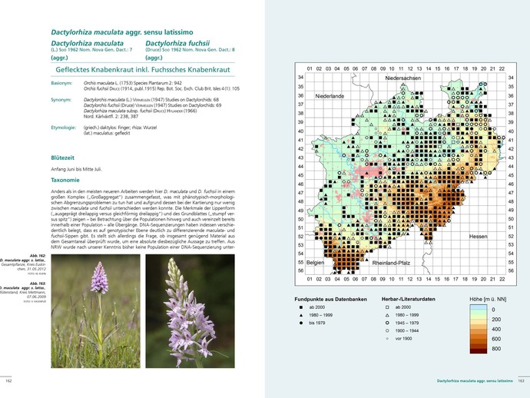
Task: Click the 'Rheinland-Pfalz' label on the map
Action: tap(391, 263)
